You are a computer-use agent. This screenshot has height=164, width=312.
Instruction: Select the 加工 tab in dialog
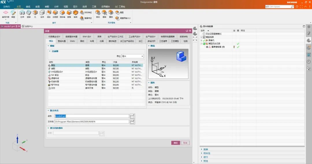141,41
